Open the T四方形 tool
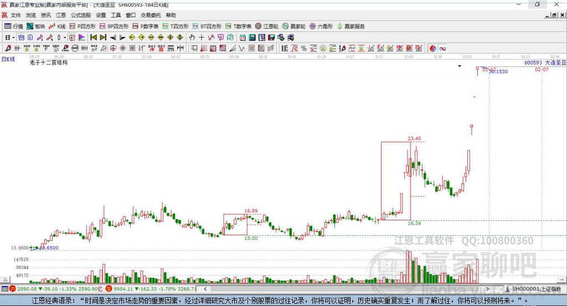The height and width of the screenshot is (306, 567). point(176,27)
